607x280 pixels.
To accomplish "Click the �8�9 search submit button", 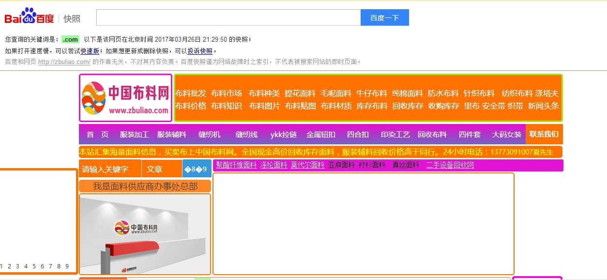I will point(198,168).
